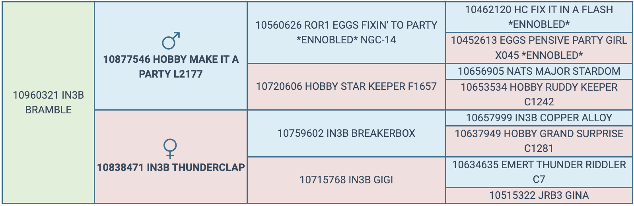Open sire Hobby Make It A Party L2177
The width and height of the screenshot is (634, 206).
[171, 66]
